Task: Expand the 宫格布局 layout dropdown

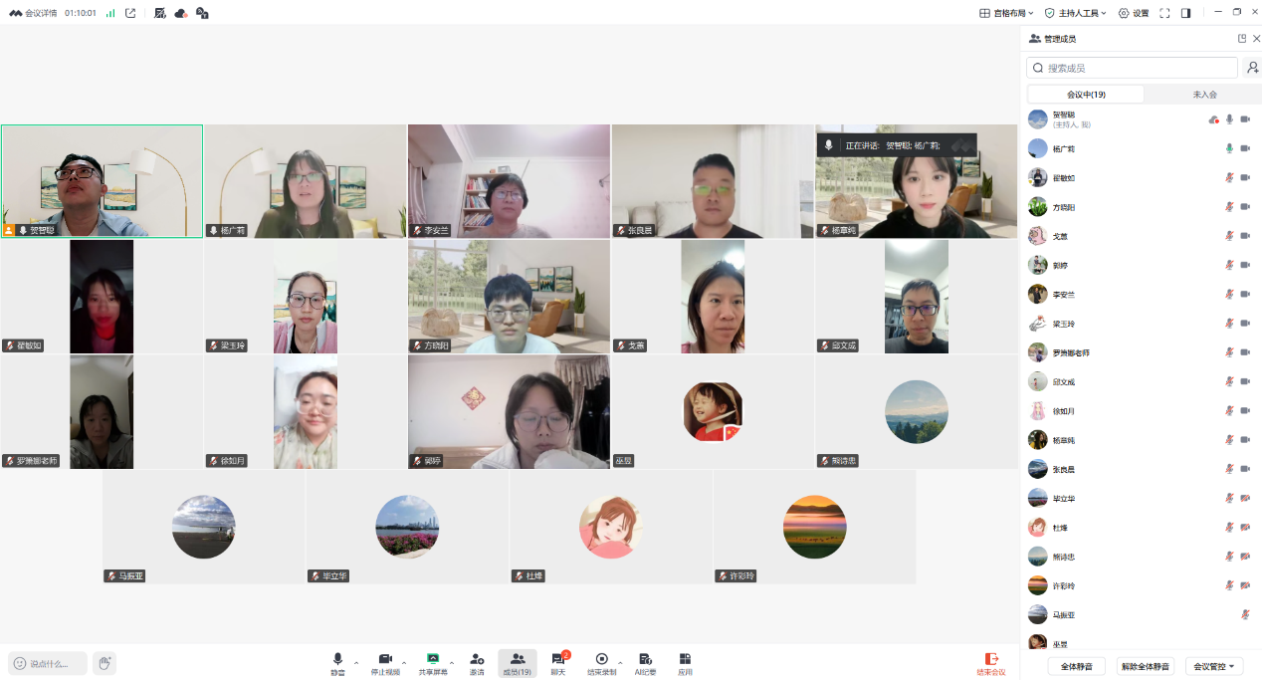Action: (1006, 13)
